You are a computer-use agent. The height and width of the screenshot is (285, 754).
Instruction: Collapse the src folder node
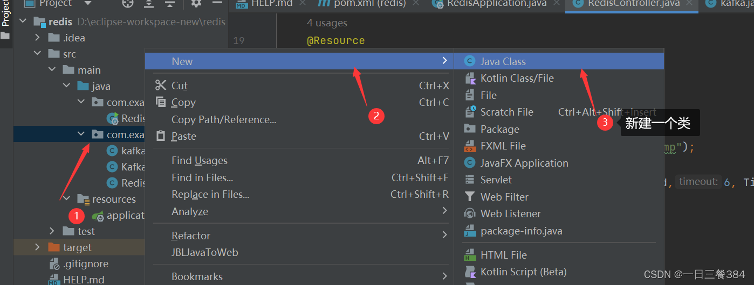point(37,54)
